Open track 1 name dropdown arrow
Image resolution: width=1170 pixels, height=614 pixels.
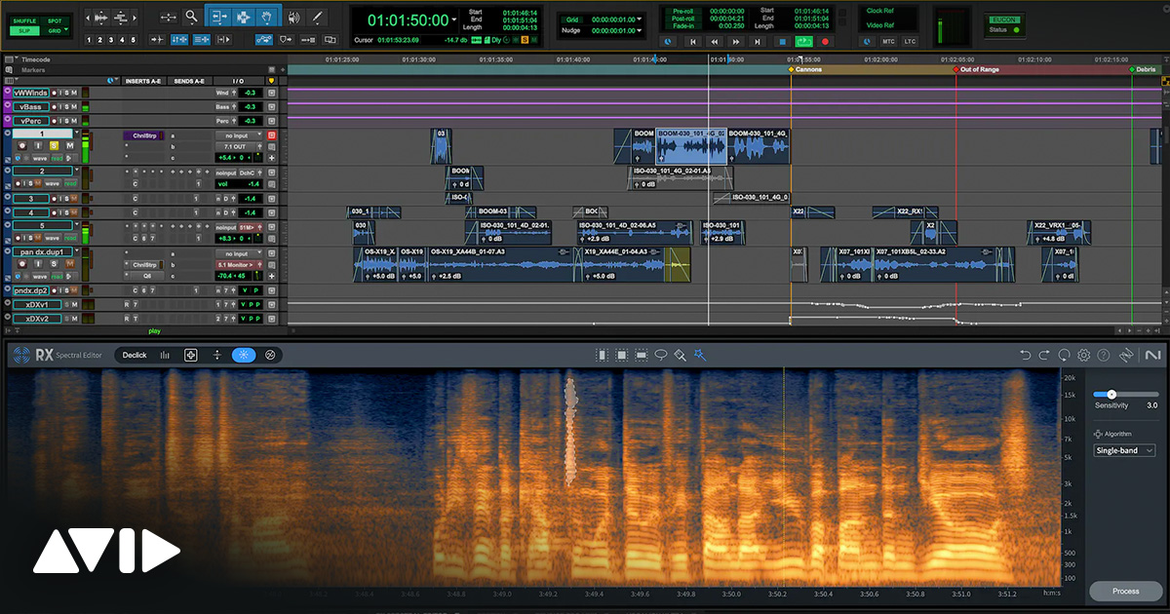(77, 134)
